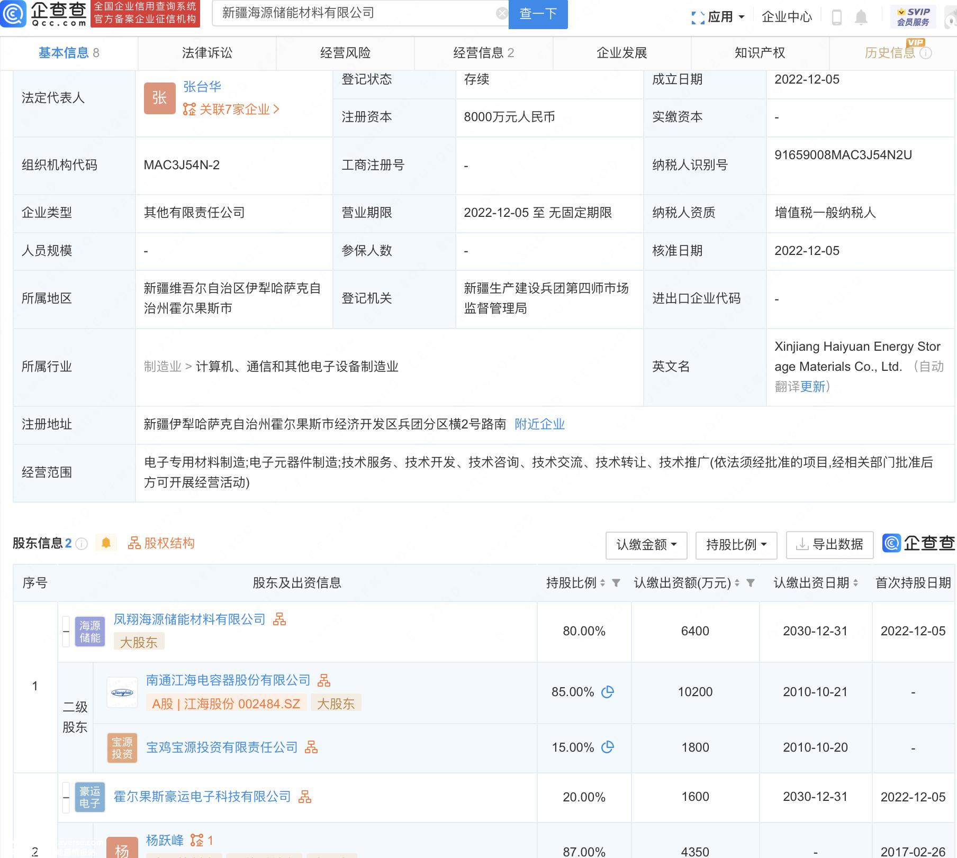Open SVIP member services badge
This screenshot has height=858, width=957.
point(913,17)
